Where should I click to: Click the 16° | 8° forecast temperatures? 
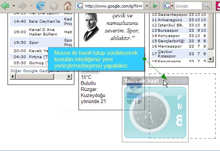point(134,102)
